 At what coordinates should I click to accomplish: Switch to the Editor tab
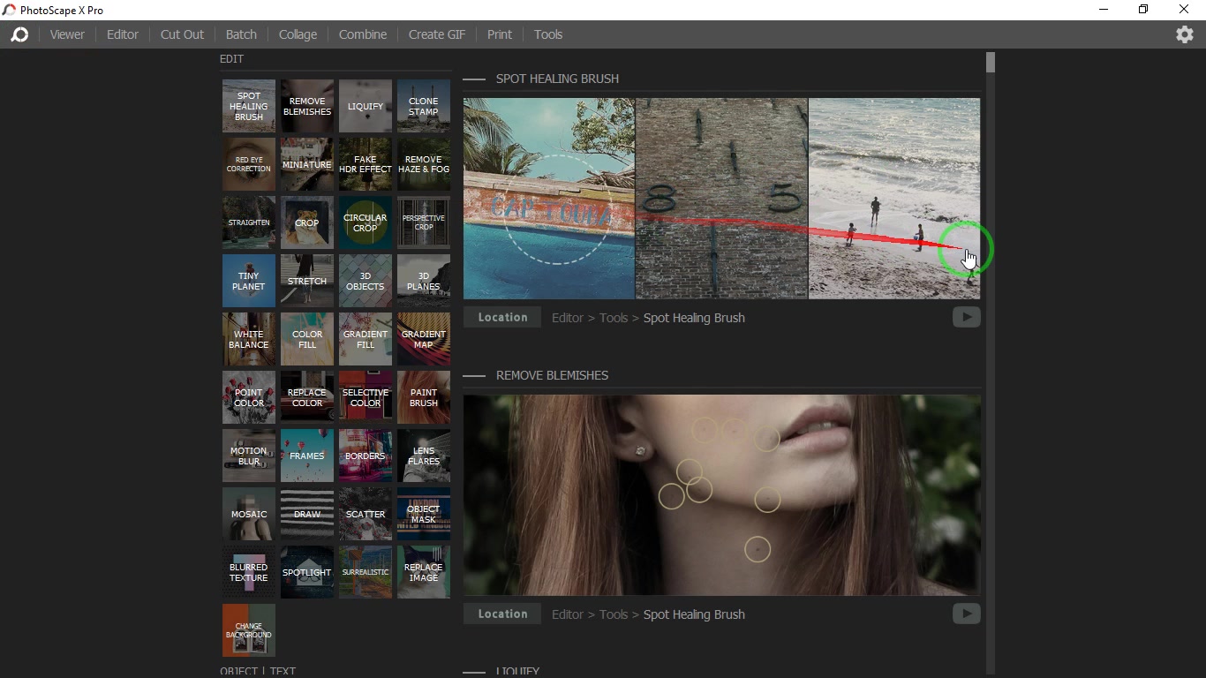click(123, 34)
